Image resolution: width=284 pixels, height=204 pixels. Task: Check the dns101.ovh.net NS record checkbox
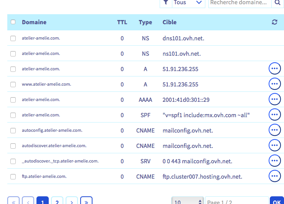(x=13, y=38)
